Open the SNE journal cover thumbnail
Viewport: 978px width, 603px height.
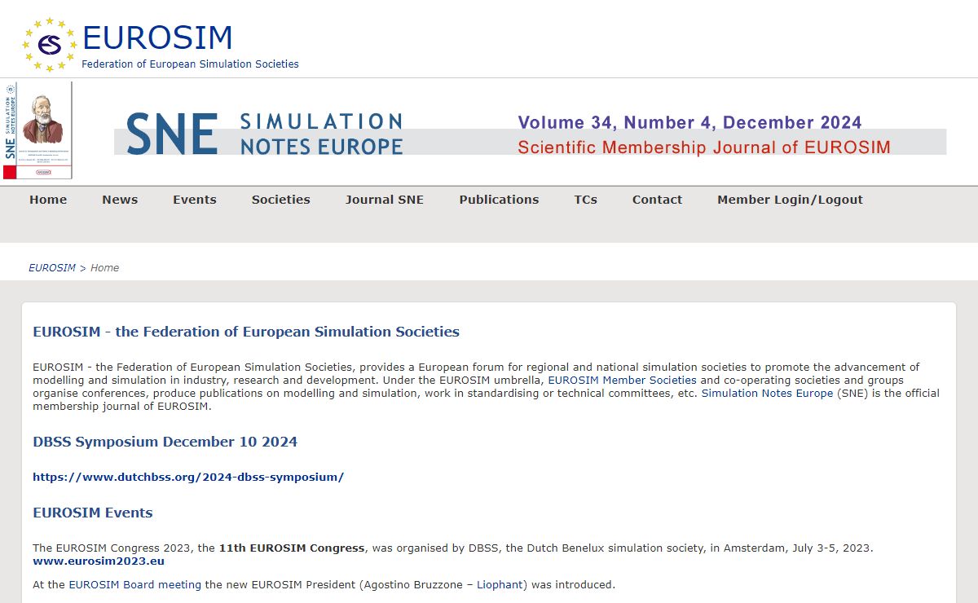coord(37,130)
